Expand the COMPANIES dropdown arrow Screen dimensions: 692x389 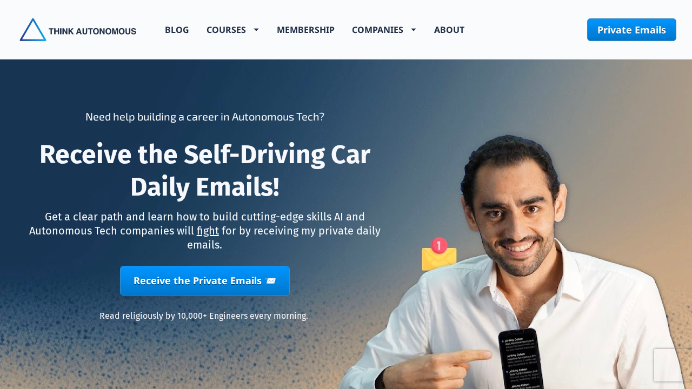click(x=414, y=30)
